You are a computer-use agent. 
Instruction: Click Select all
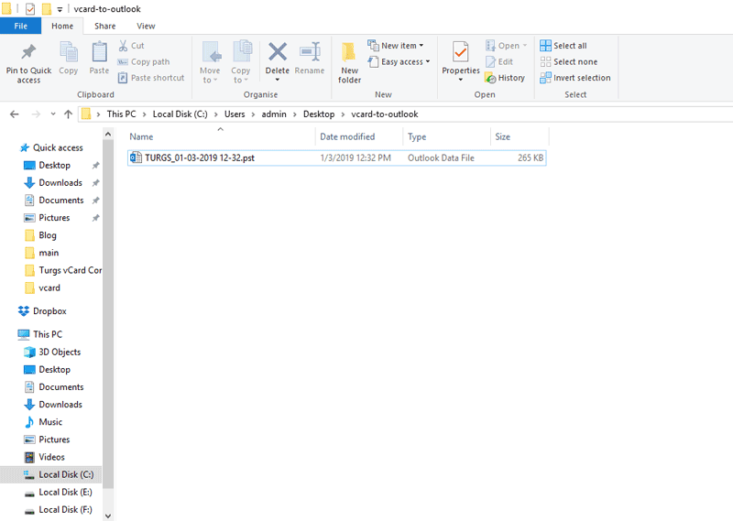(563, 46)
